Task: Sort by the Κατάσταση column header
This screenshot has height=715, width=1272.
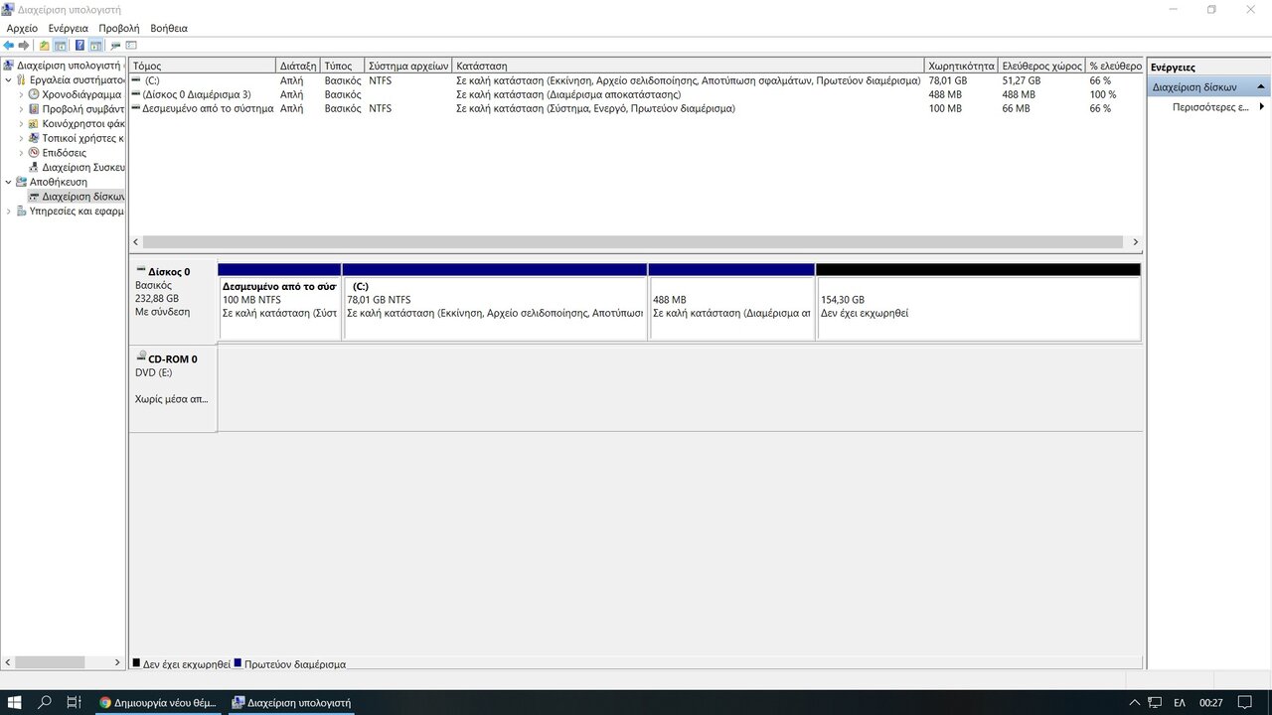Action: (x=689, y=66)
